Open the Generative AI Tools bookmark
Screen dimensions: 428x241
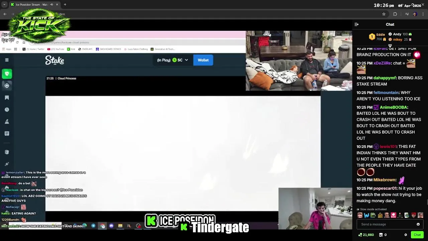(x=163, y=49)
